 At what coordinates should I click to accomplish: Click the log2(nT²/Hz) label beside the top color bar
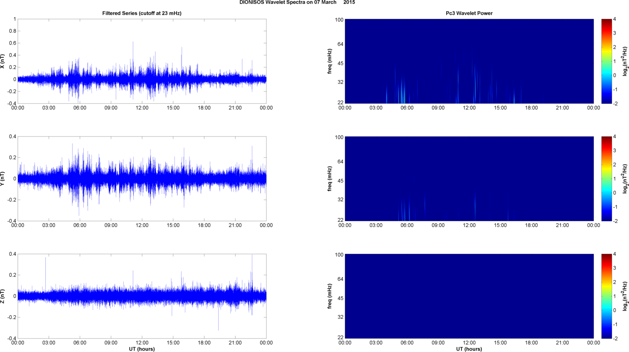tap(625, 61)
